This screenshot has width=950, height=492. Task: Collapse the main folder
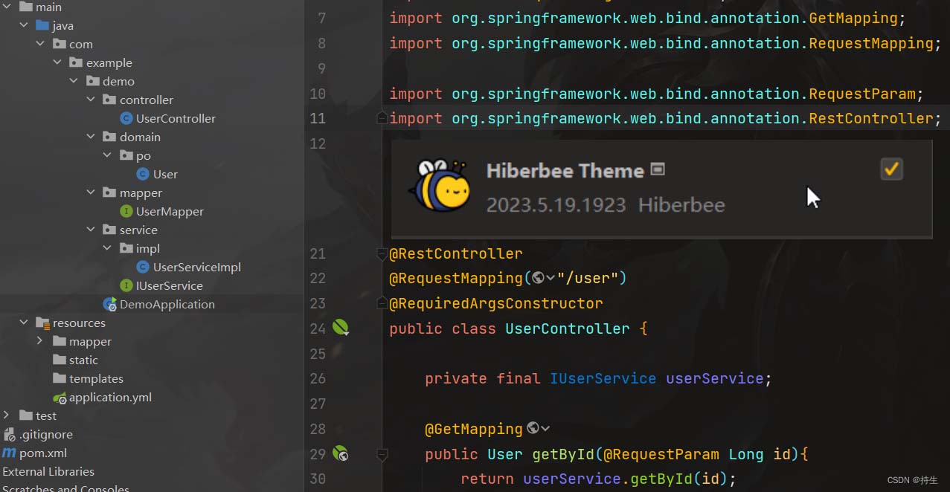point(7,7)
